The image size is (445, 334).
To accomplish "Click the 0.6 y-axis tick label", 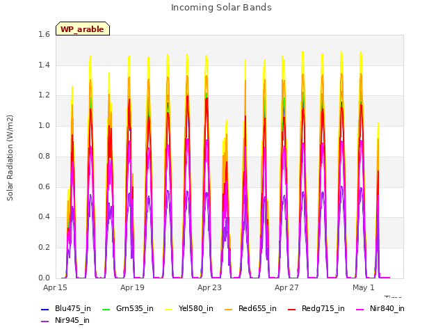I will tap(44, 186).
